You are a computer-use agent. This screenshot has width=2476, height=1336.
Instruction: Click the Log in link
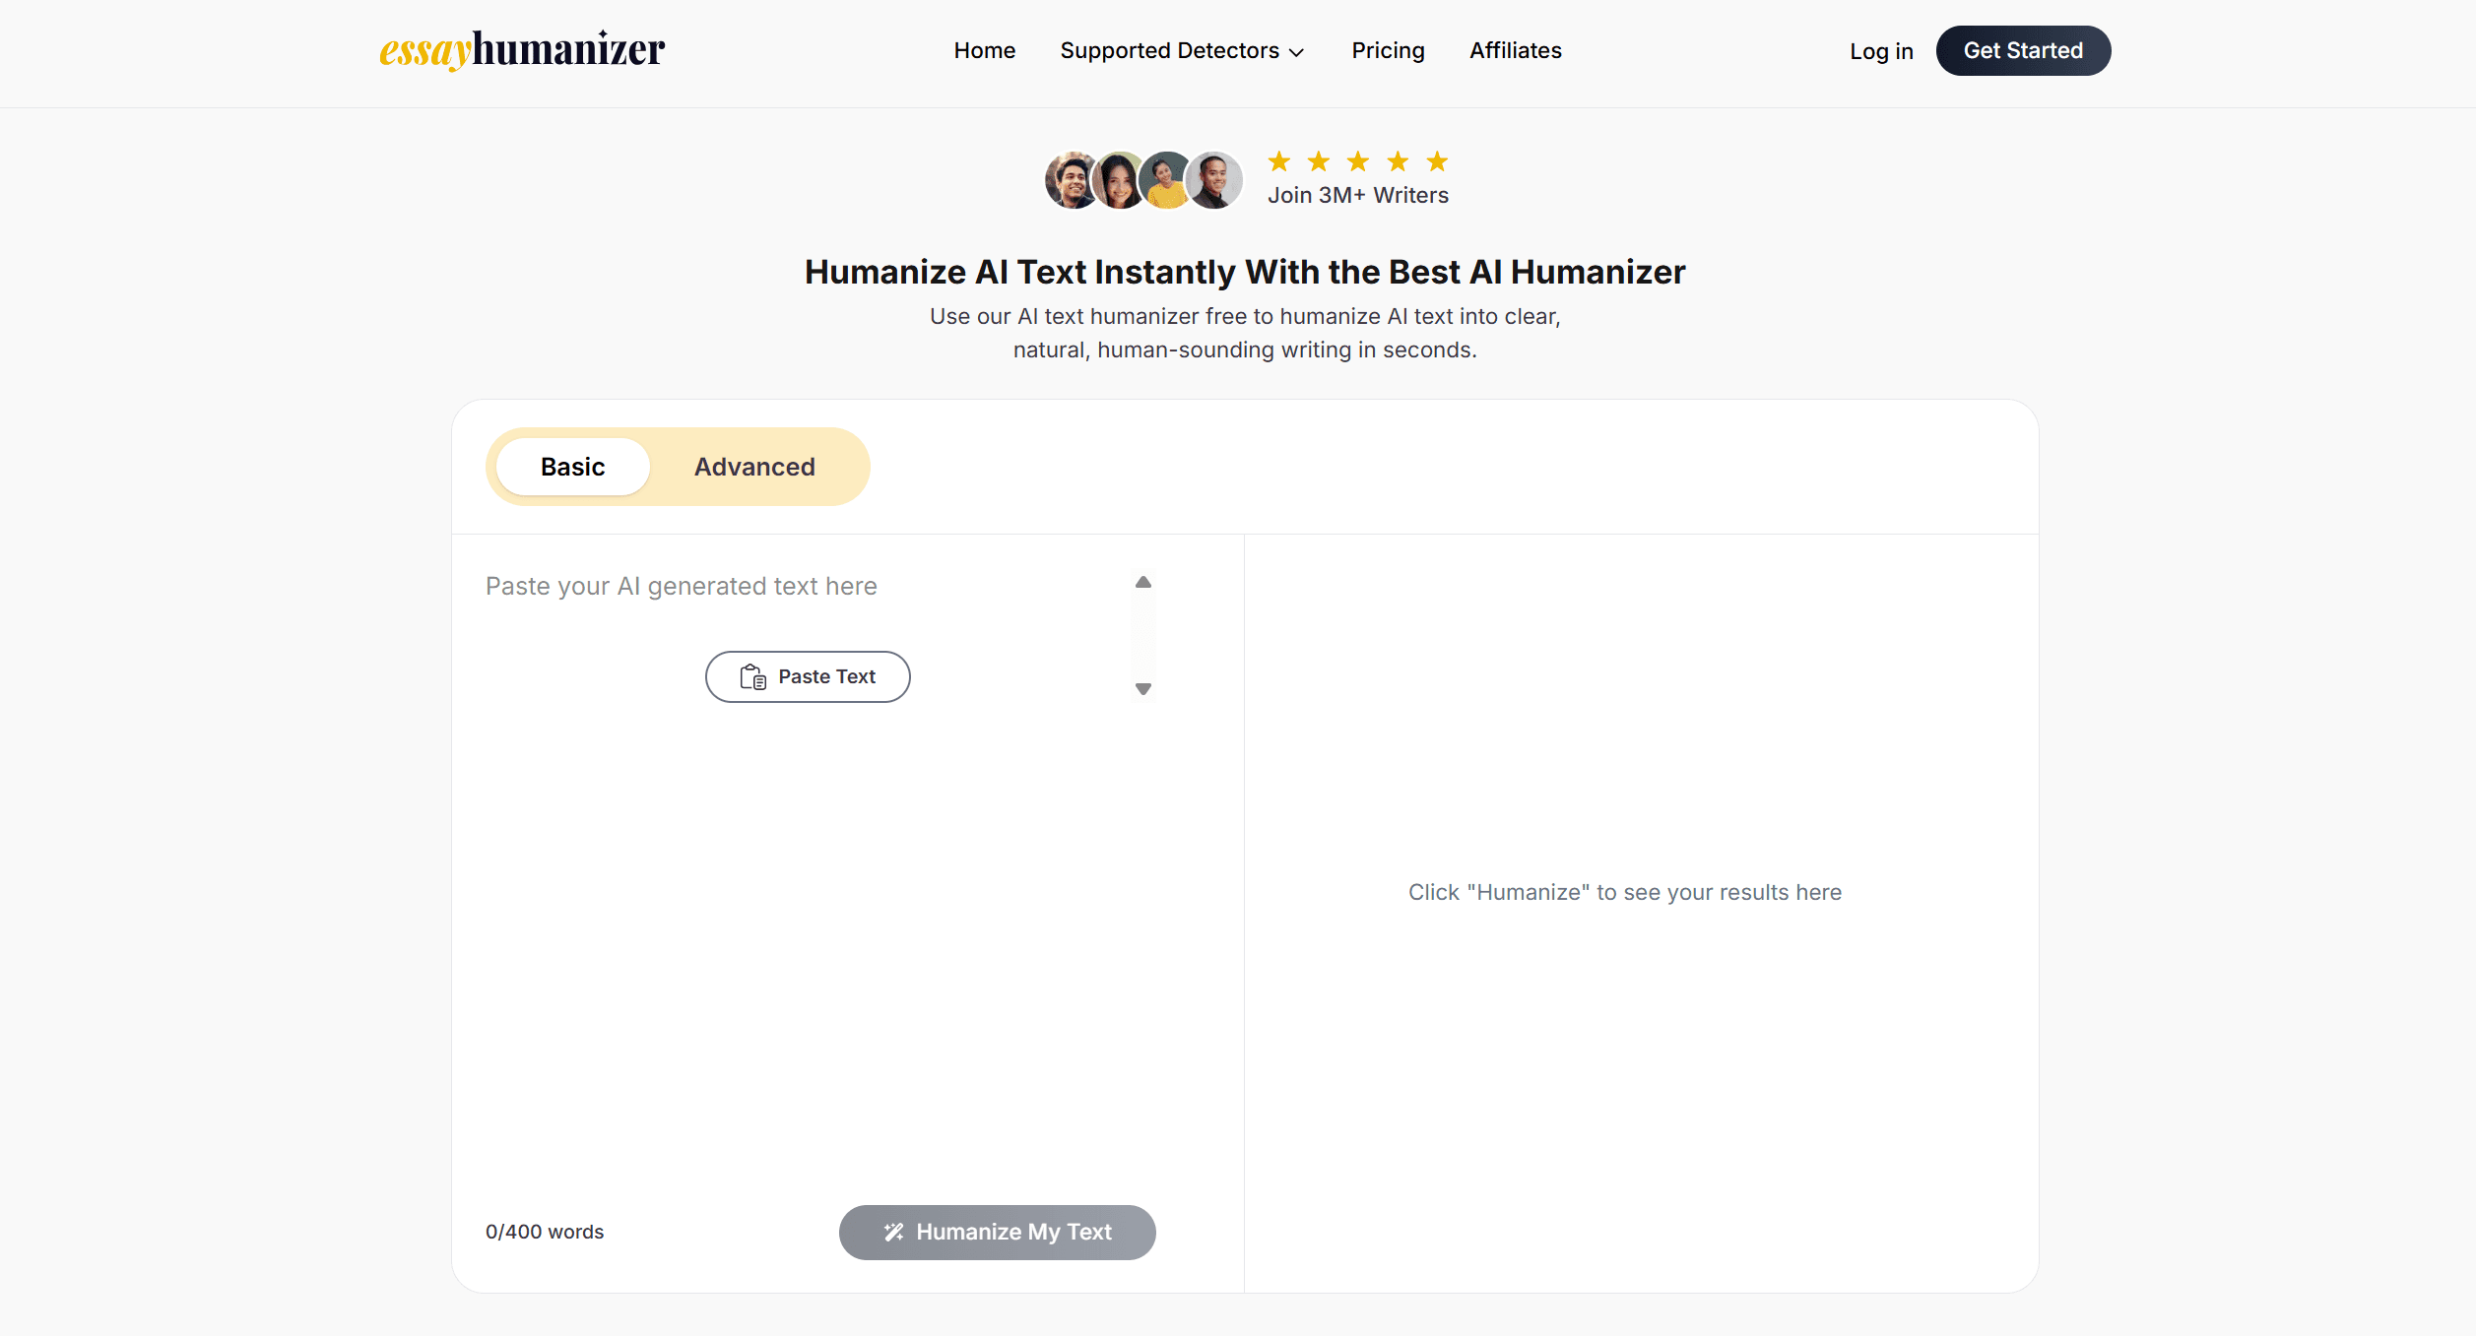tap(1881, 51)
